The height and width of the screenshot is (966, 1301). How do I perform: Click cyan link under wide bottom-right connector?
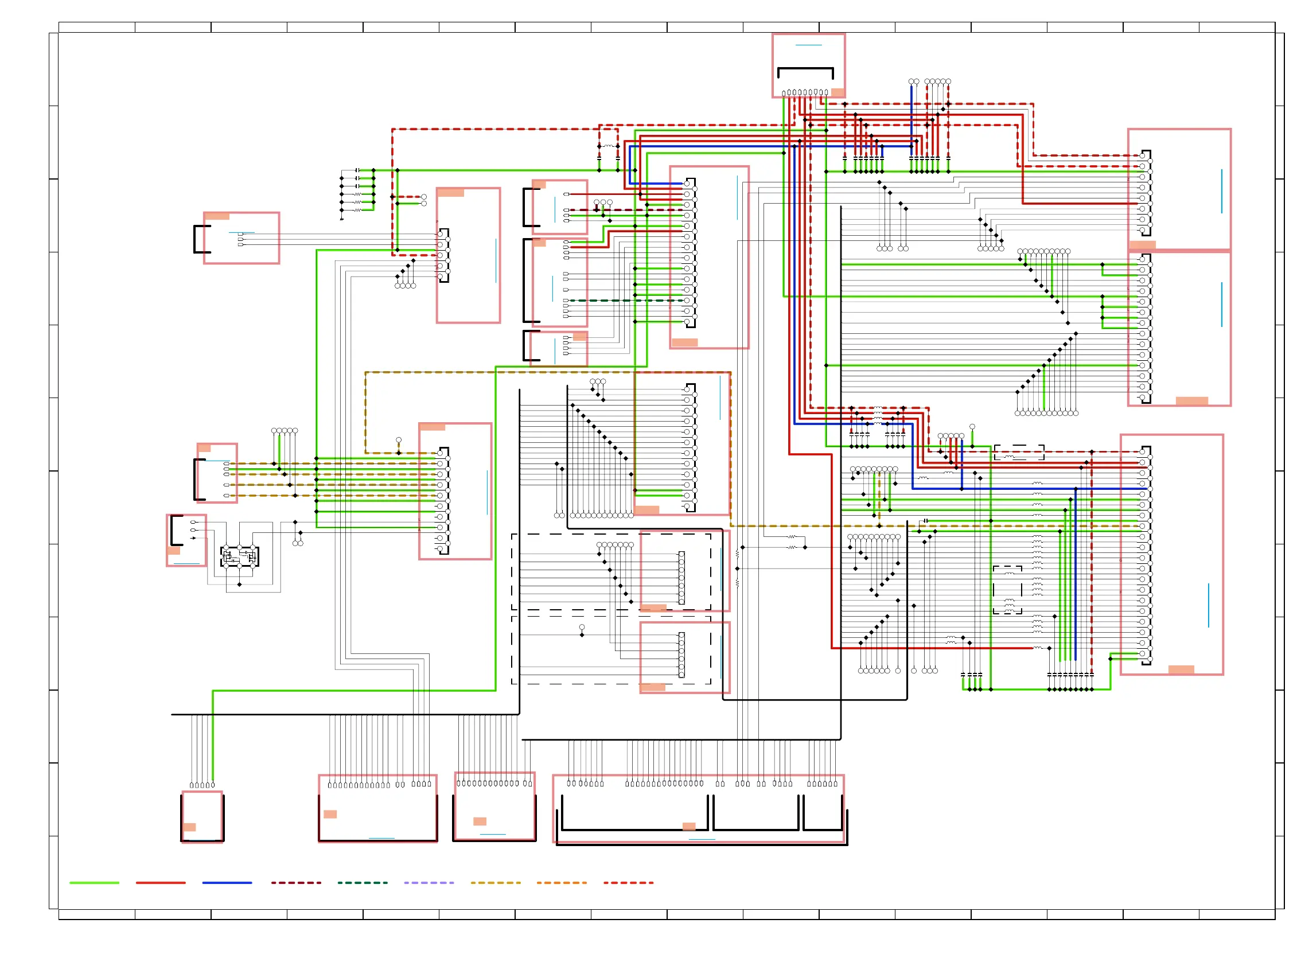click(x=702, y=839)
